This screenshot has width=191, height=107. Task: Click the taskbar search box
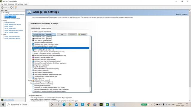[x=27, y=104]
